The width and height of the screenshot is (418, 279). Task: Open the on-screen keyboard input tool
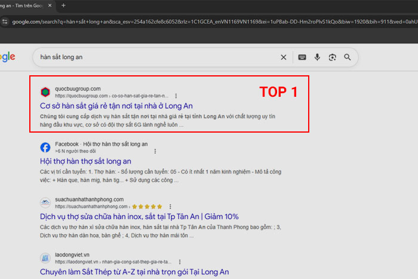click(302, 57)
